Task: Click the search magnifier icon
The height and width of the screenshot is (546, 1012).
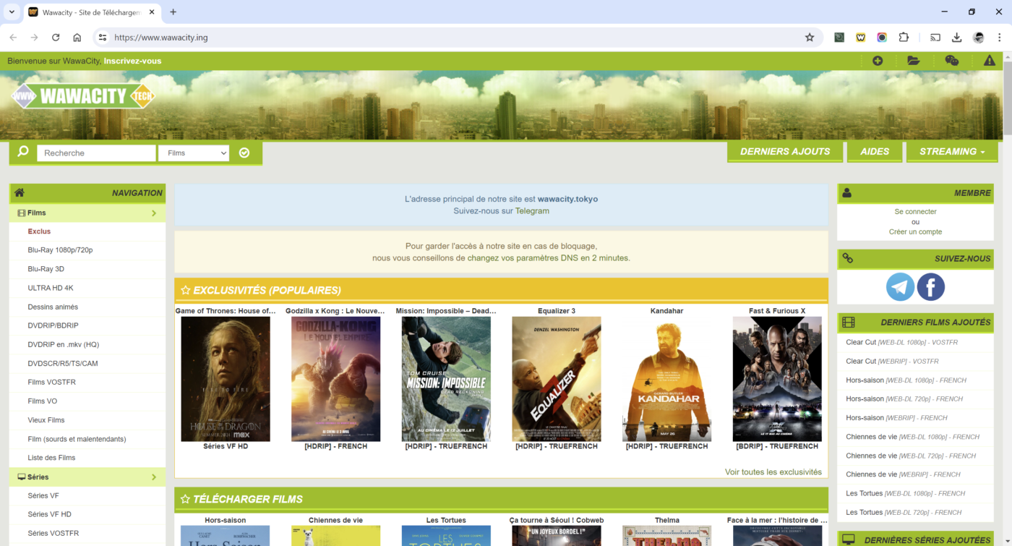Action: pyautogui.click(x=23, y=152)
